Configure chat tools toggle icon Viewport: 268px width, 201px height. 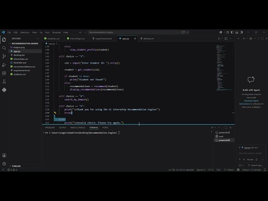click(257, 160)
